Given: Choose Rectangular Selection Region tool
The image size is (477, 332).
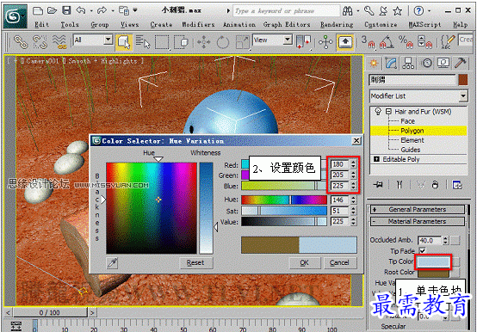Looking at the screenshot, I should click(162, 42).
